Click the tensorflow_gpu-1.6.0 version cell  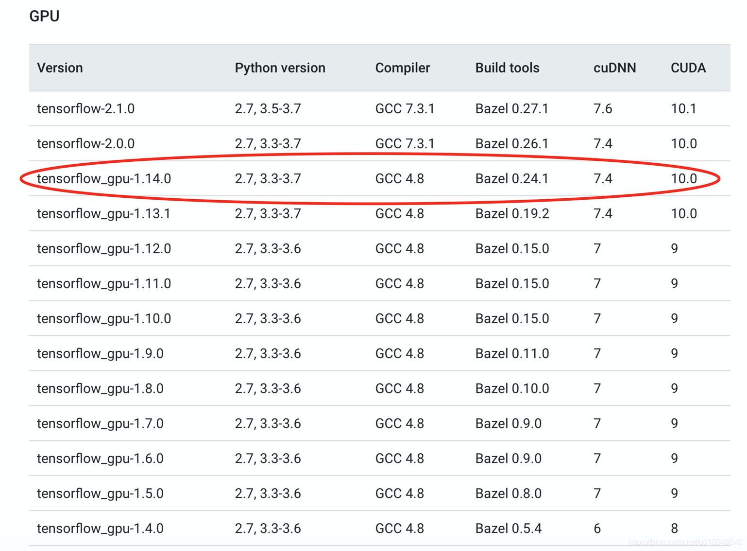point(100,458)
